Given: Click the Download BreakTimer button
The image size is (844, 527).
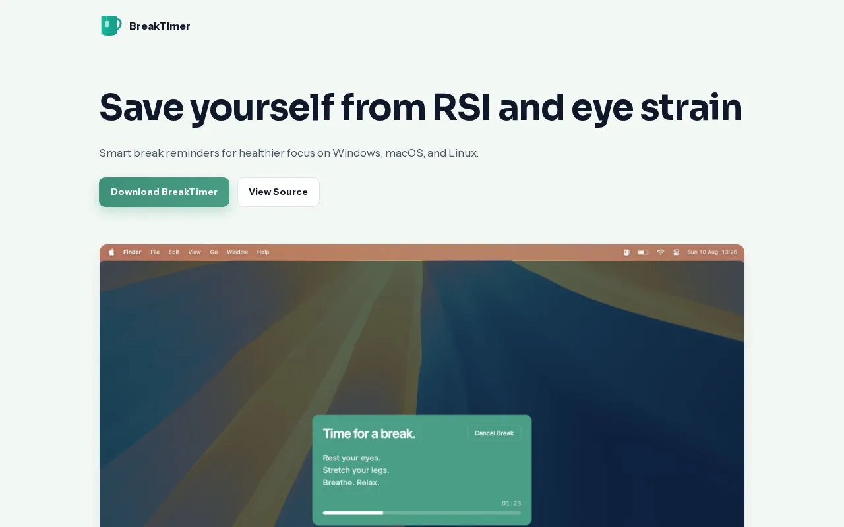Looking at the screenshot, I should tap(164, 192).
